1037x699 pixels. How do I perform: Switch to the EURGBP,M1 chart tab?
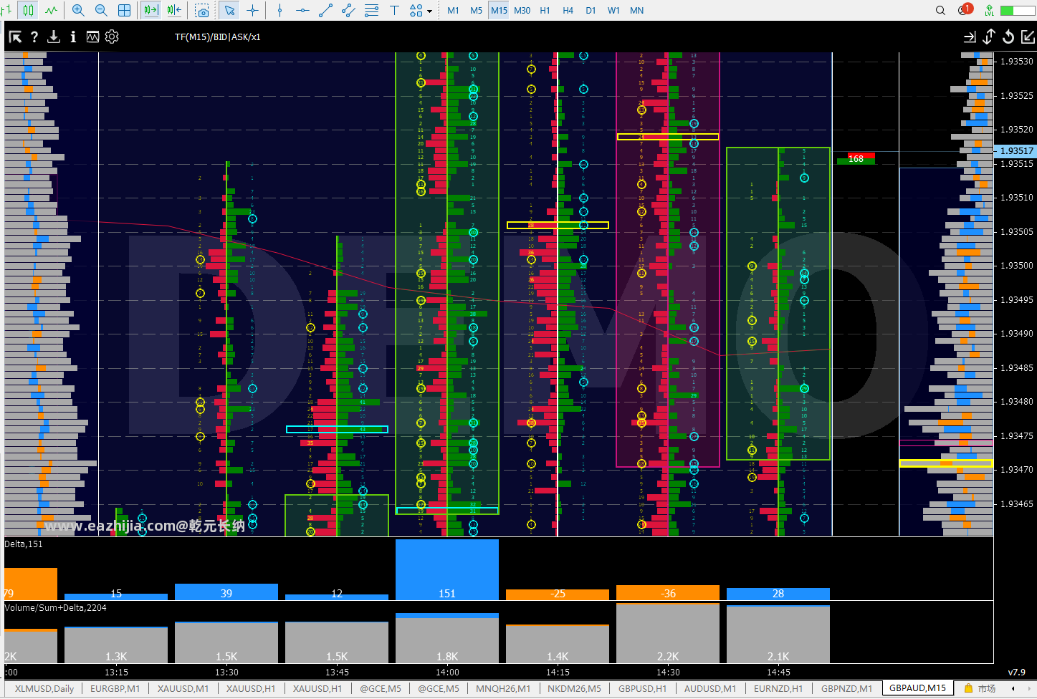pyautogui.click(x=115, y=688)
